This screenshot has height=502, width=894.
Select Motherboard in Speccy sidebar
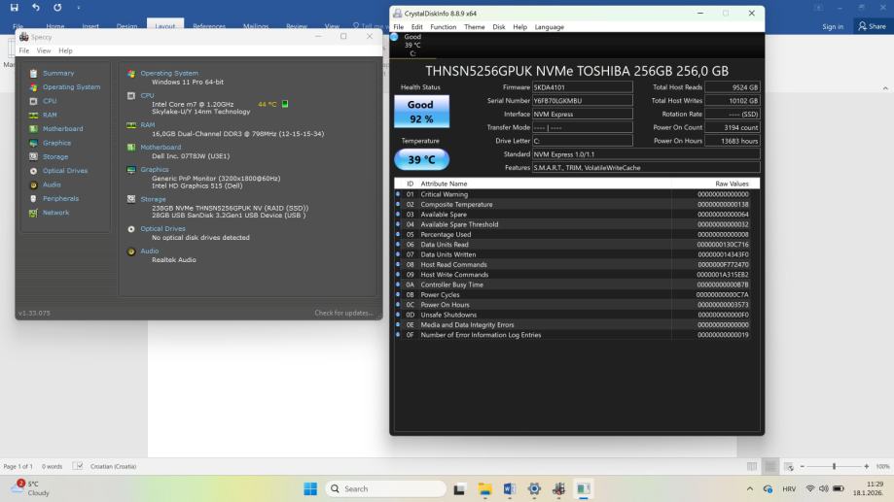62,129
